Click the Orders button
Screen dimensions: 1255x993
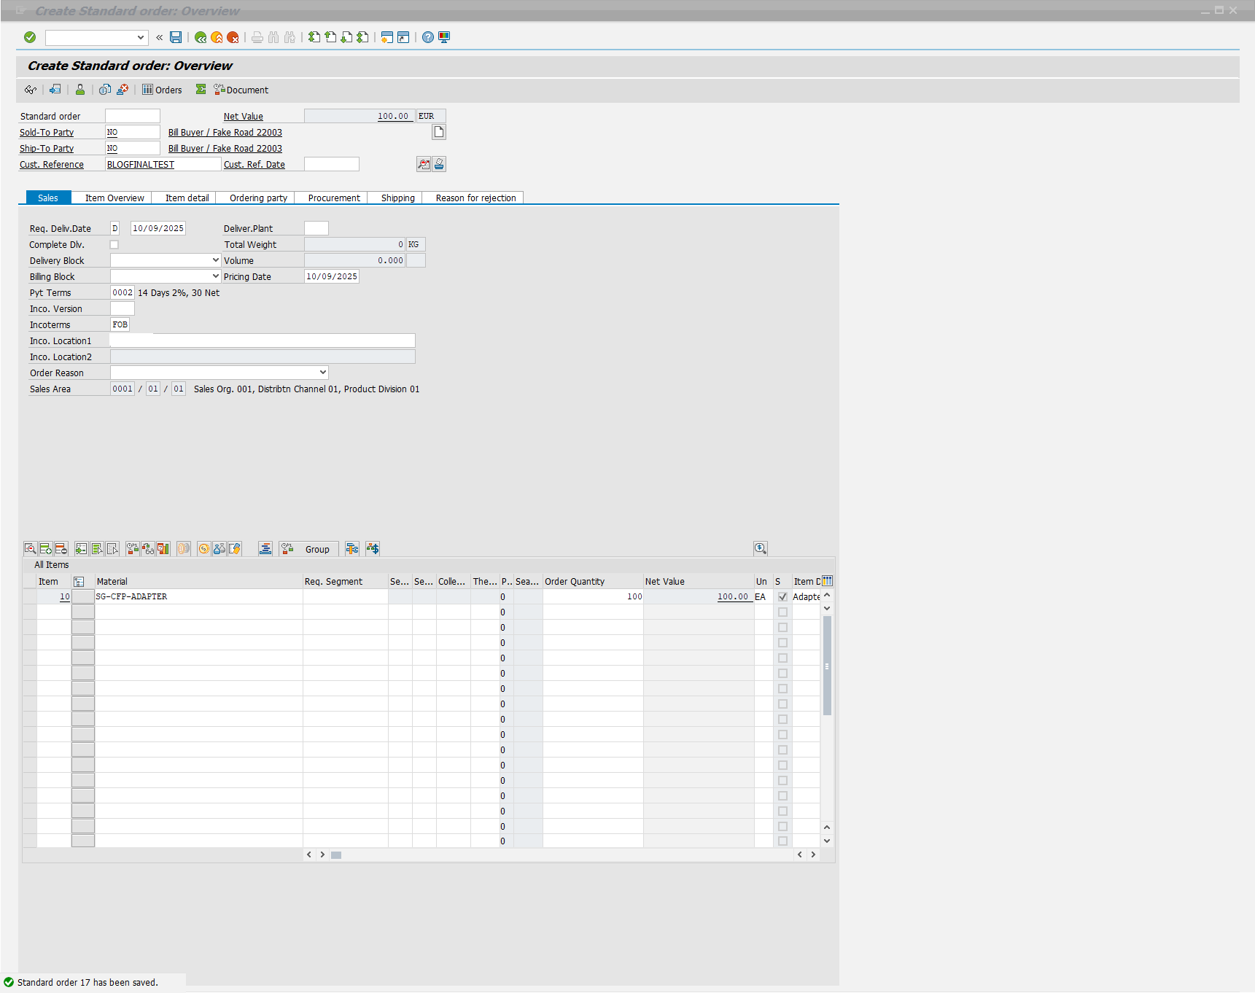click(x=162, y=90)
